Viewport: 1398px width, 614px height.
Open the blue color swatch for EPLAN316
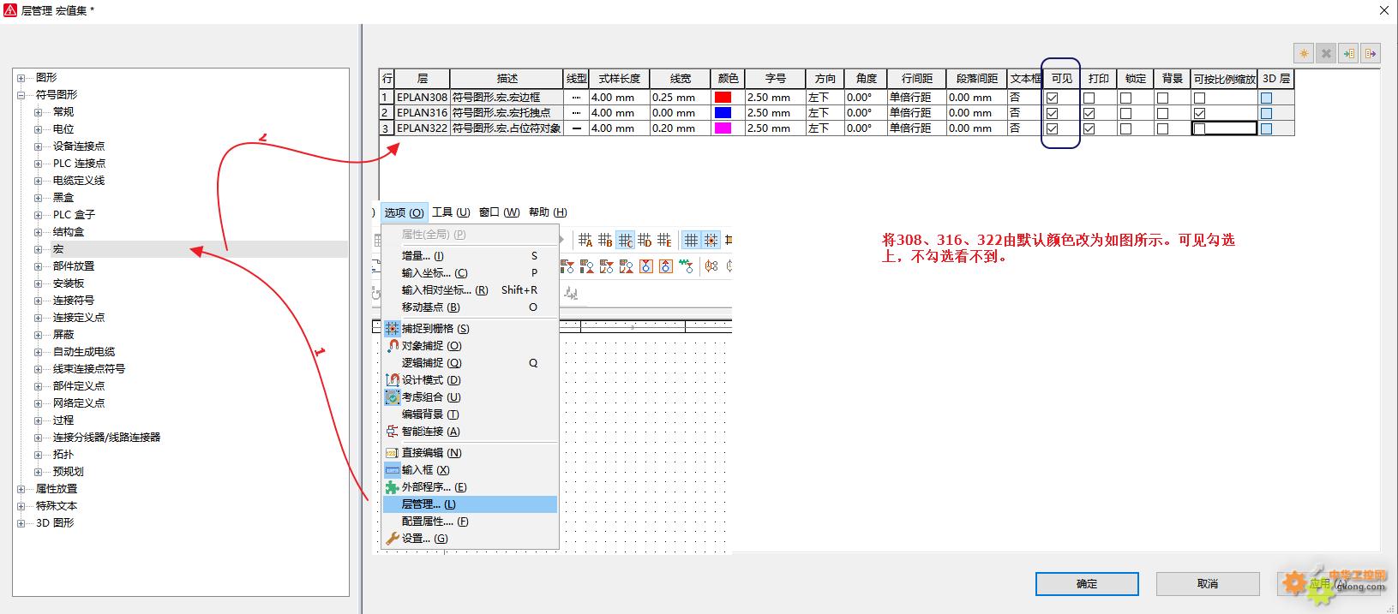click(x=723, y=113)
